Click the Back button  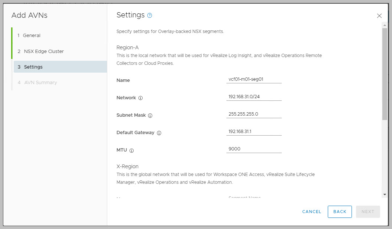340,212
